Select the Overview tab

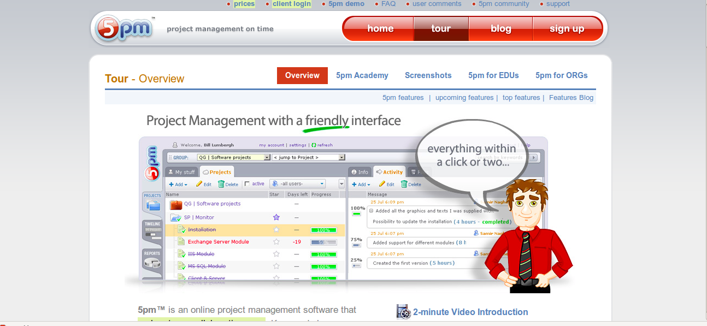coord(302,75)
